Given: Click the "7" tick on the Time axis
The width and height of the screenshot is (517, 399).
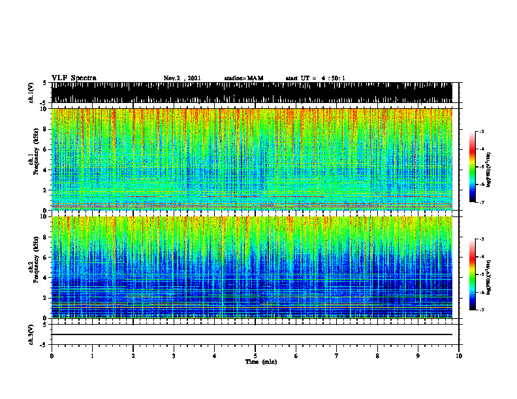Looking at the screenshot, I should (337, 356).
